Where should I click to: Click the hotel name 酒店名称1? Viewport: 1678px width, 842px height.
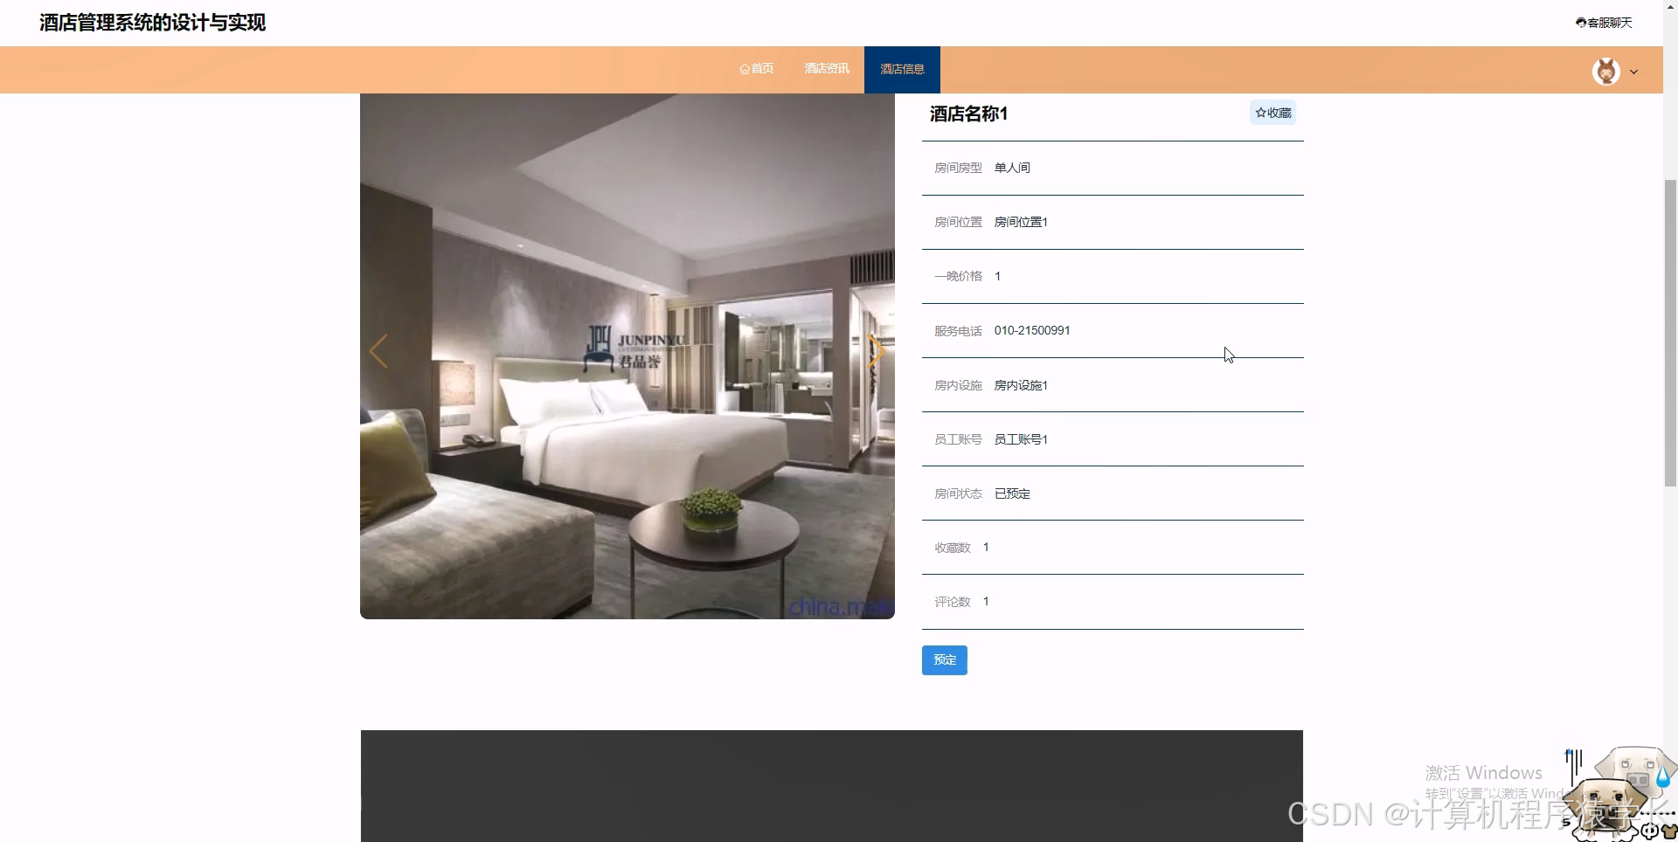tap(968, 114)
